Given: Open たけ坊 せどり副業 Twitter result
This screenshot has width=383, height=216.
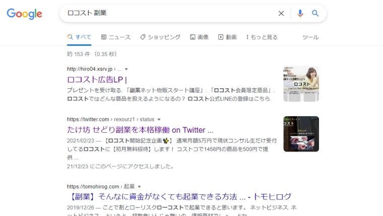Looking at the screenshot, I should (x=140, y=130).
